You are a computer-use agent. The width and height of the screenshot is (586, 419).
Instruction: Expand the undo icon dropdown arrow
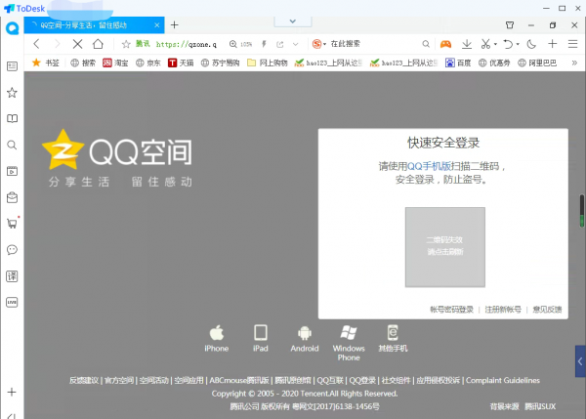coord(518,44)
